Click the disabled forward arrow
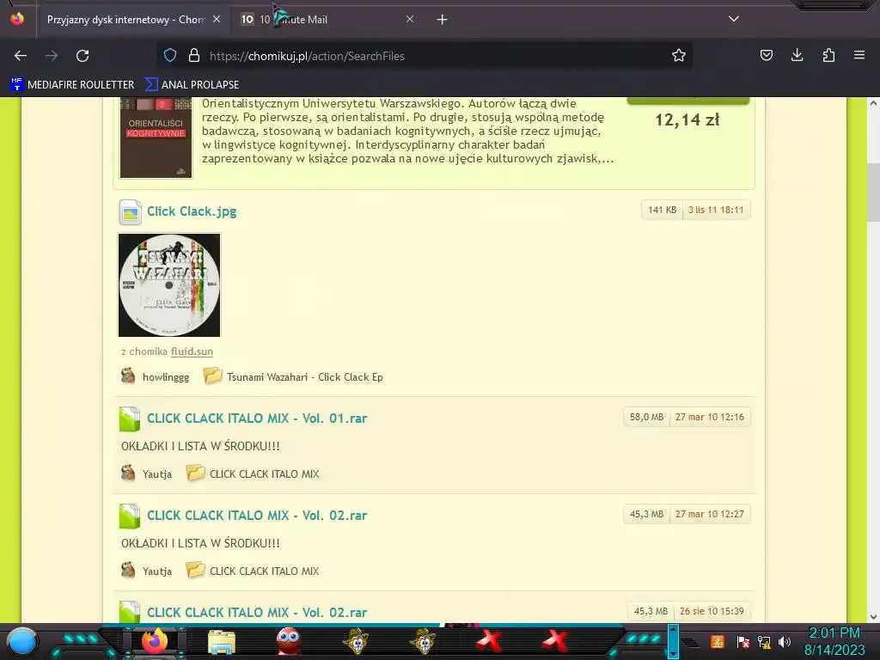 click(52, 56)
